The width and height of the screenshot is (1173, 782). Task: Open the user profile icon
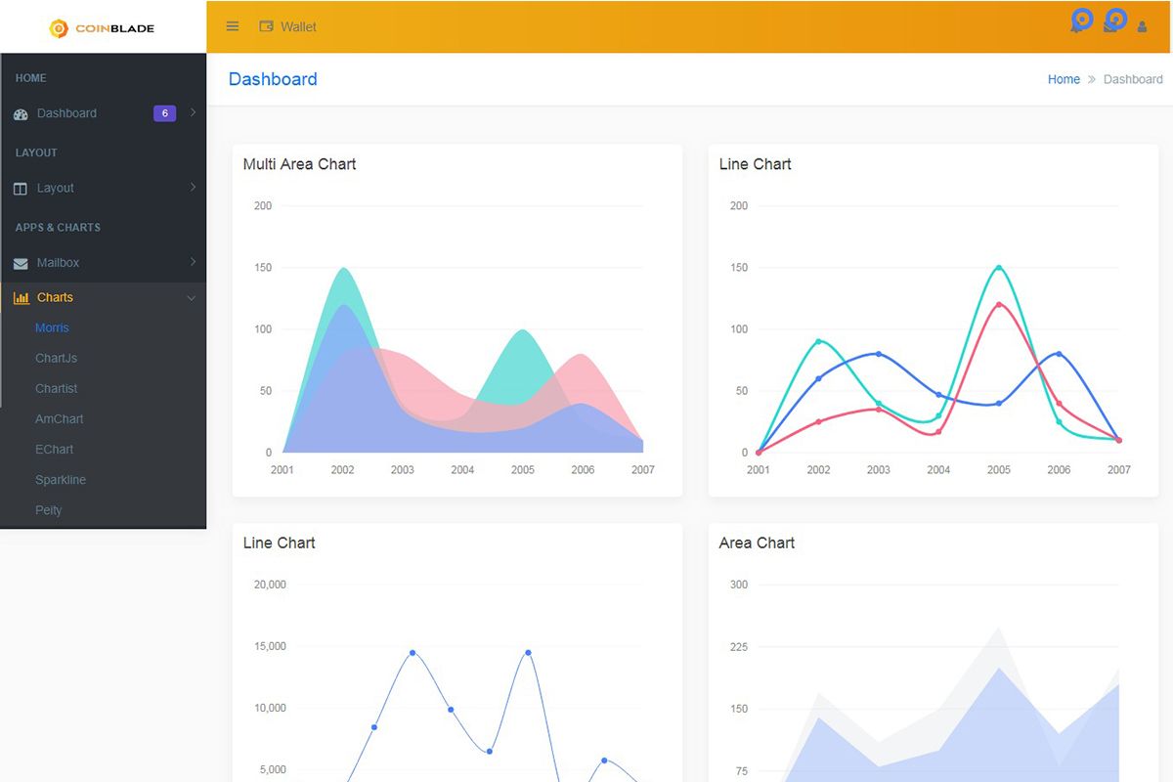1142,27
